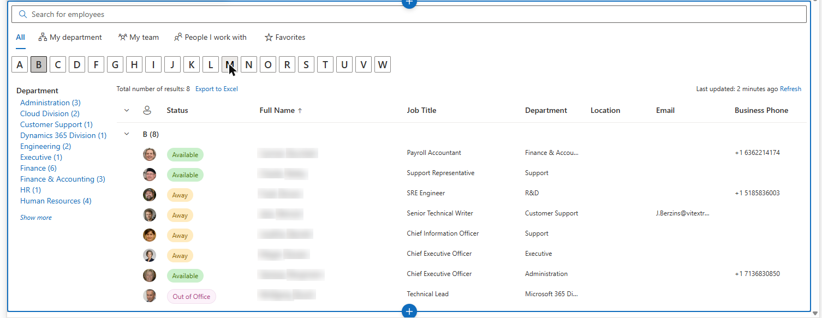
Task: Sort by Full Name column header
Action: (x=281, y=110)
